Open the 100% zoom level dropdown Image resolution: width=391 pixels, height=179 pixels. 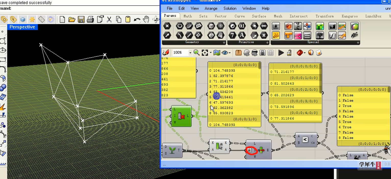[190, 53]
